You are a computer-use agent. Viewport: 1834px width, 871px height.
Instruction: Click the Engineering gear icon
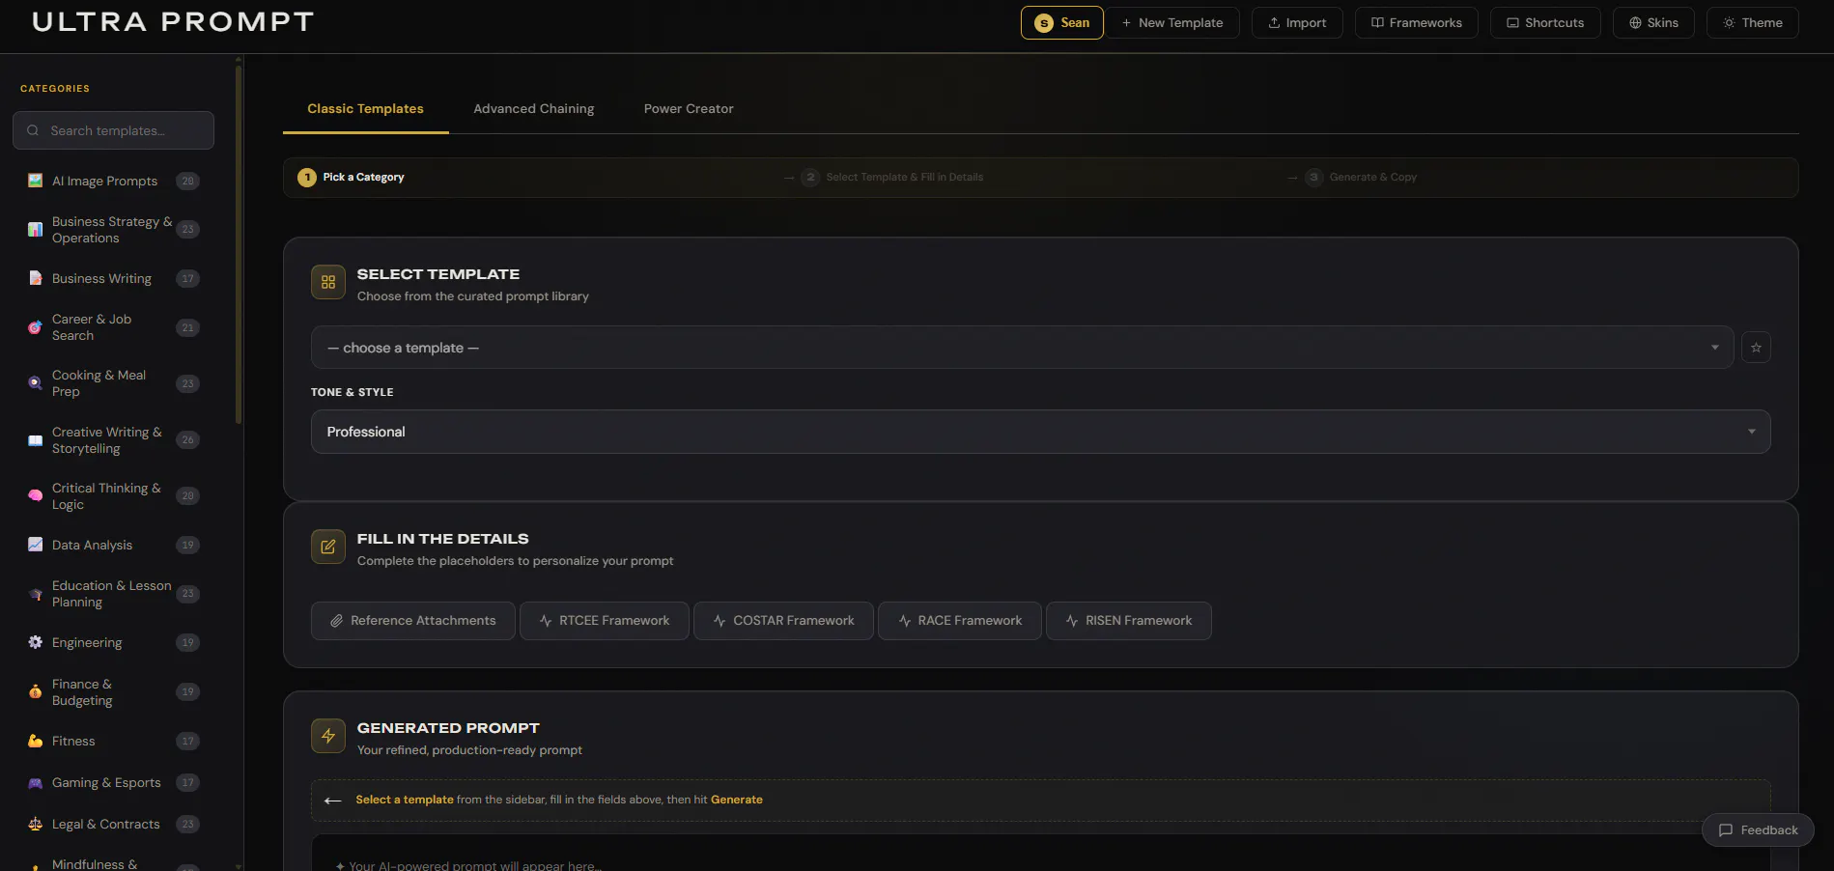[x=35, y=642]
